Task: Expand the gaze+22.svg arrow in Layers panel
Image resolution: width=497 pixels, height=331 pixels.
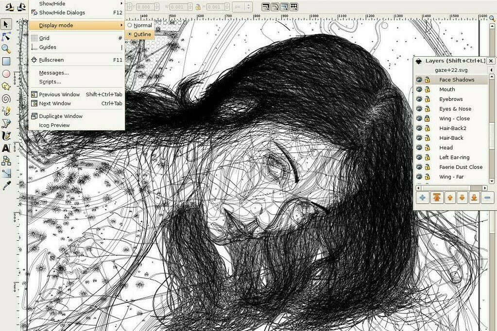Action: [492, 70]
